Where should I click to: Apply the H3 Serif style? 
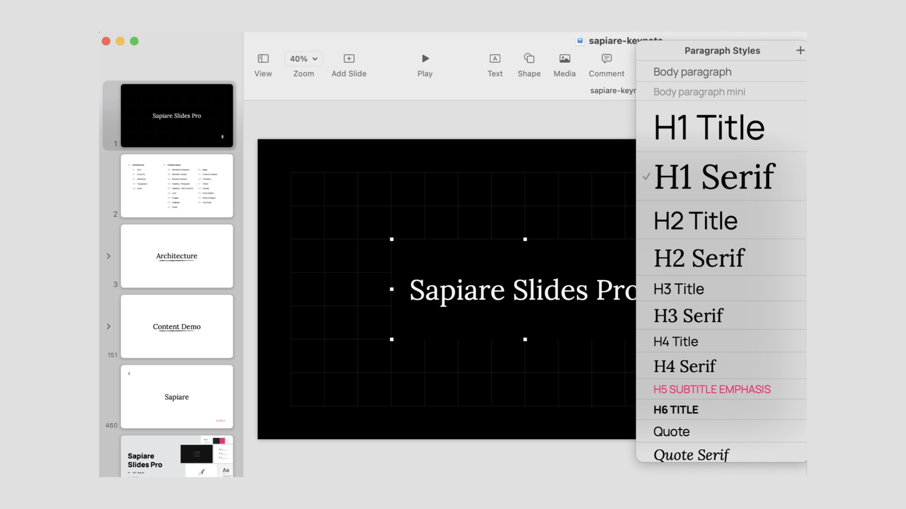721,315
